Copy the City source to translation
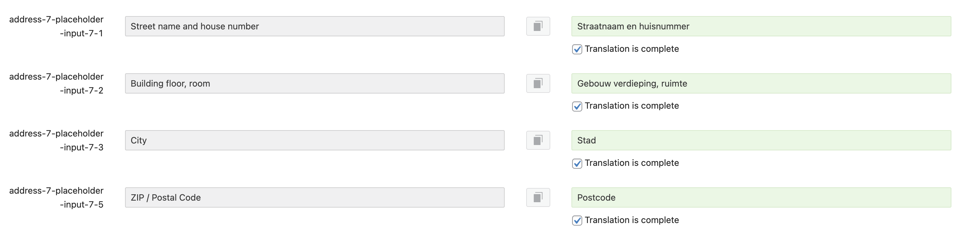This screenshot has height=242, width=965. [x=538, y=140]
